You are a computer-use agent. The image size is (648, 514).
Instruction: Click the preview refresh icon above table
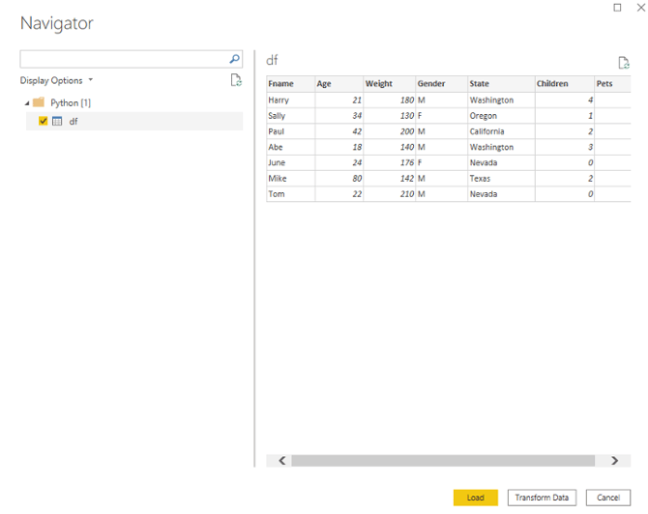(624, 63)
